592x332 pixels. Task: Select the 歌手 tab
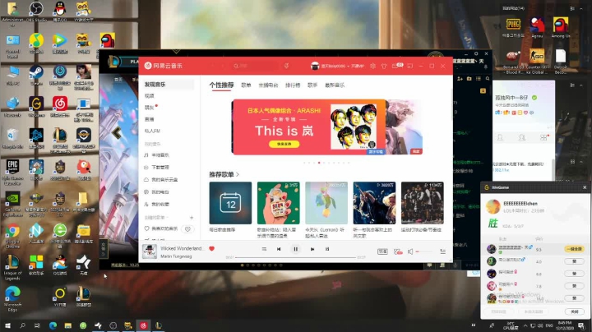312,85
